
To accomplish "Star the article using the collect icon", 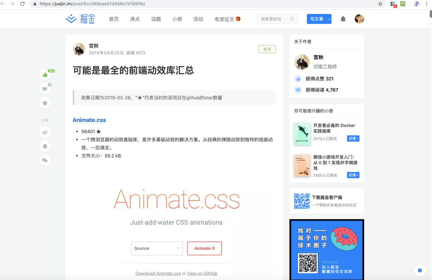I will 45,103.
